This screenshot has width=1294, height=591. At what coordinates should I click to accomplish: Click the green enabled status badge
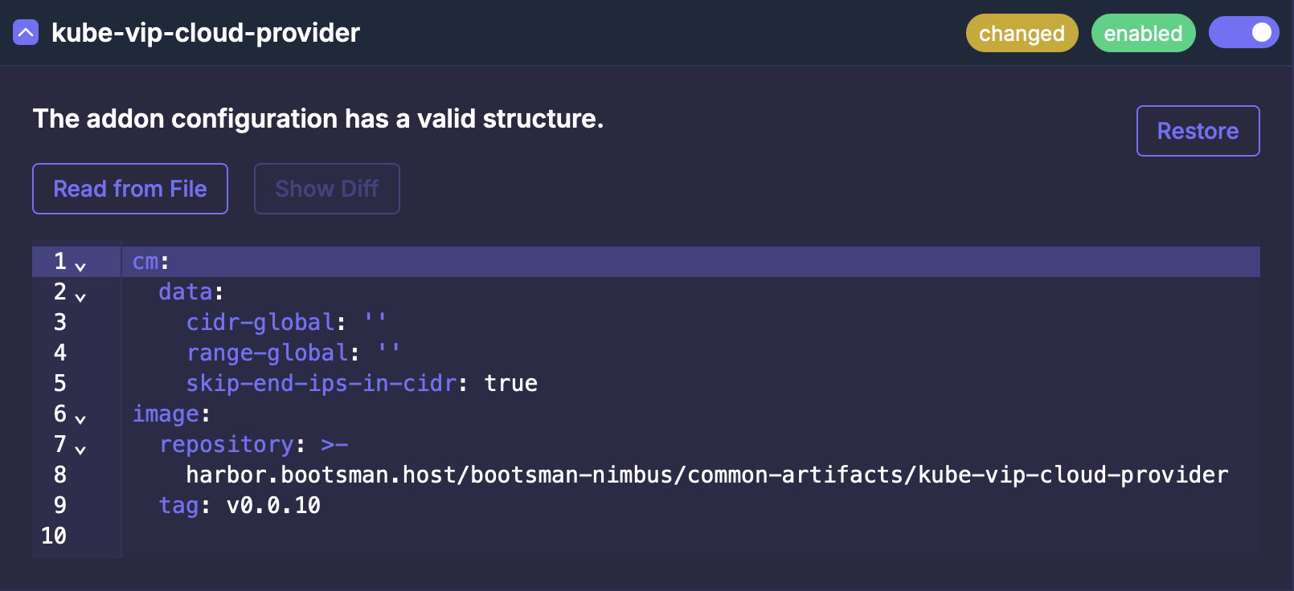[x=1143, y=33]
